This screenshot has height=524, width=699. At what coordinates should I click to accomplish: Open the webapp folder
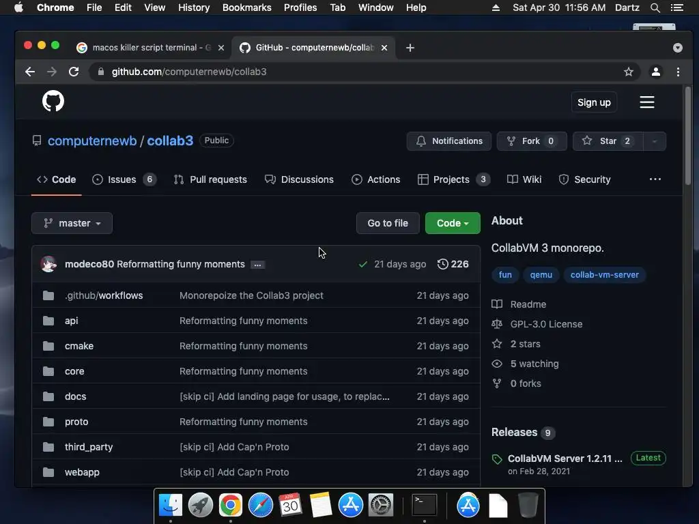(x=82, y=472)
